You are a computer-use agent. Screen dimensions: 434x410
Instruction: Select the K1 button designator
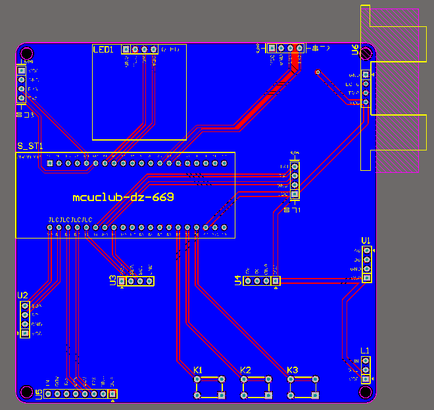coord(198,370)
